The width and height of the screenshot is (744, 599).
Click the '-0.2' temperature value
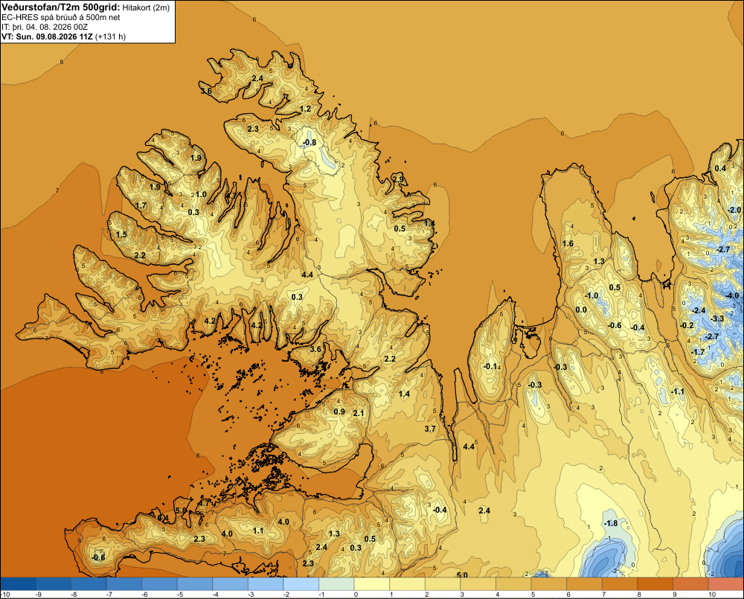[x=687, y=325]
